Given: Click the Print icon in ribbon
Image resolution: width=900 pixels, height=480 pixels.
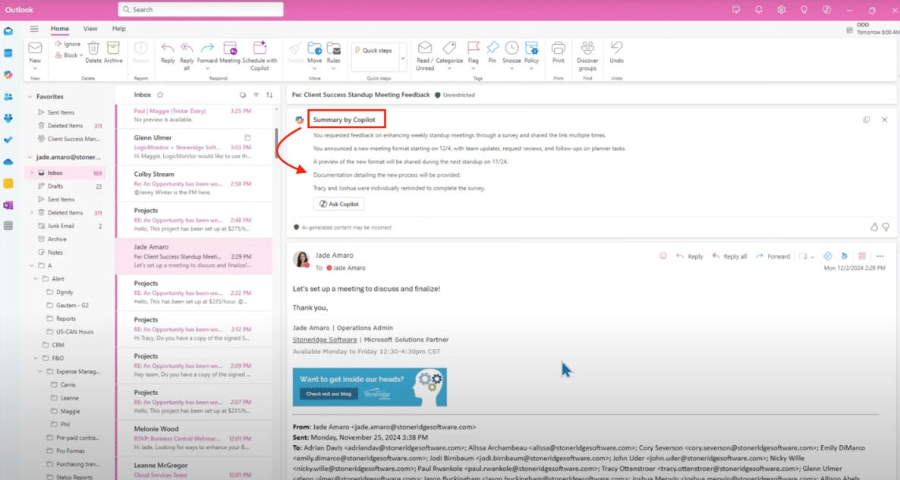Looking at the screenshot, I should [x=559, y=48].
